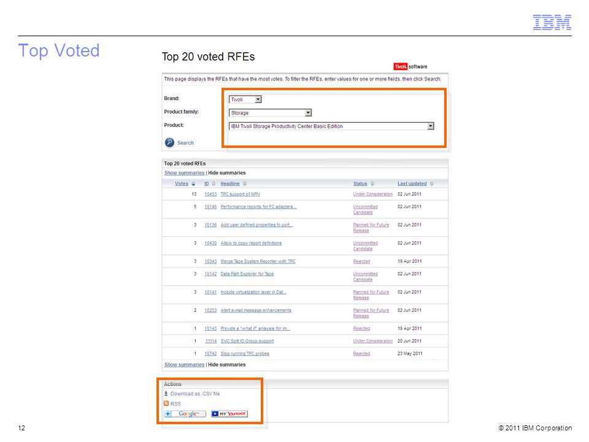Click Download as .CSV file link
589x442 pixels.
click(195, 394)
